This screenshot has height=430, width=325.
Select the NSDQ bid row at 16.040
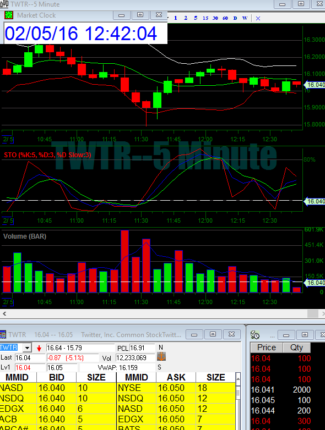click(x=58, y=398)
